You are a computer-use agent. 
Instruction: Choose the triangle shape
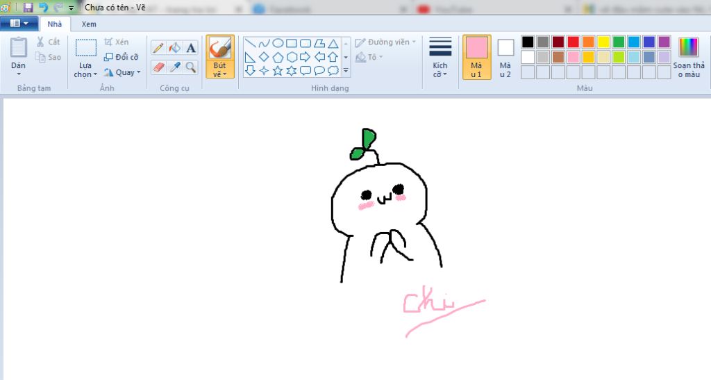point(333,44)
